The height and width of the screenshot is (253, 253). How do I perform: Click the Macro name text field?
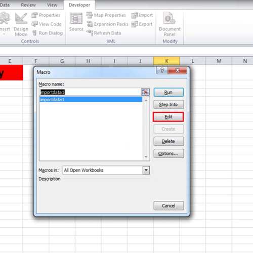click(x=90, y=92)
